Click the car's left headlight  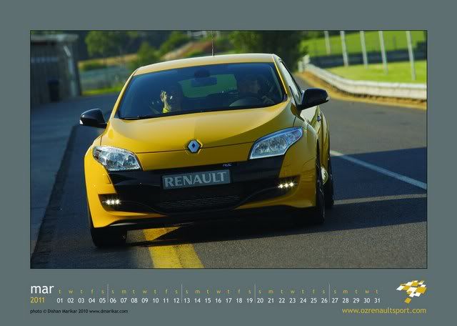[116, 157]
